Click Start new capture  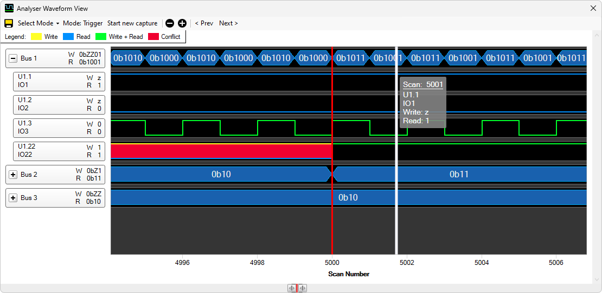(x=132, y=23)
